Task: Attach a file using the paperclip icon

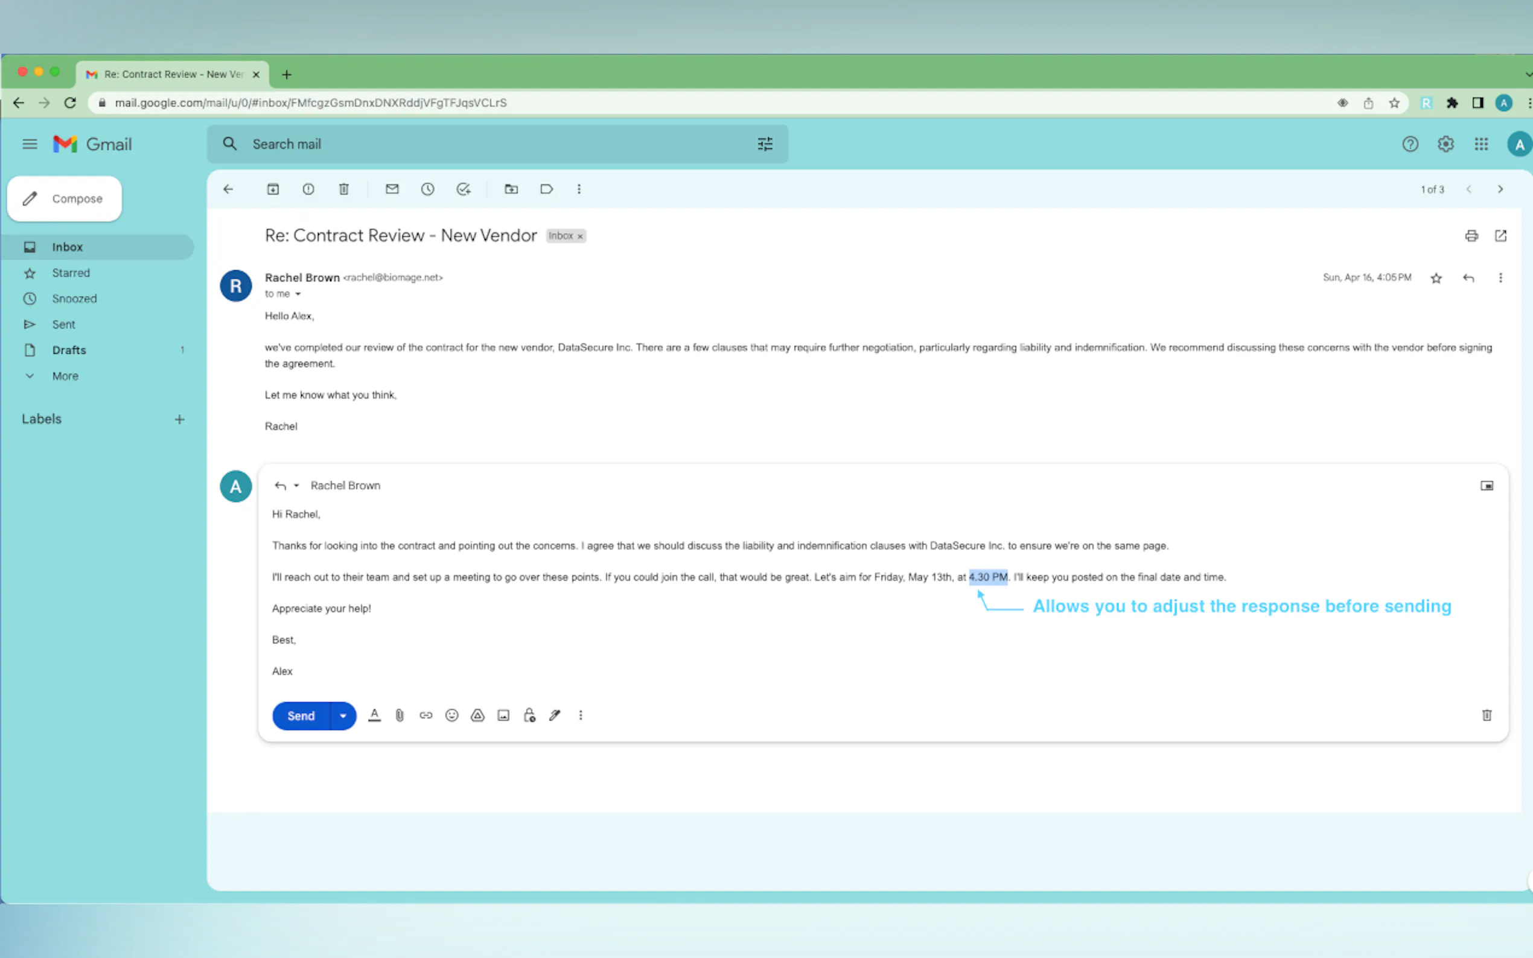Action: [x=400, y=715]
